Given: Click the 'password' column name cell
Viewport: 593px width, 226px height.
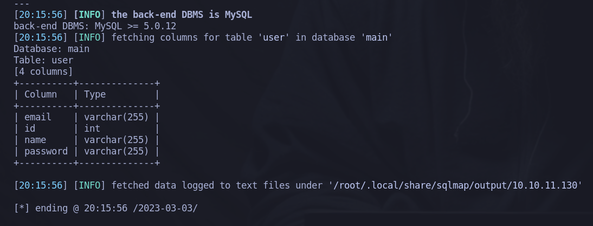Looking at the screenshot, I should pyautogui.click(x=46, y=151).
